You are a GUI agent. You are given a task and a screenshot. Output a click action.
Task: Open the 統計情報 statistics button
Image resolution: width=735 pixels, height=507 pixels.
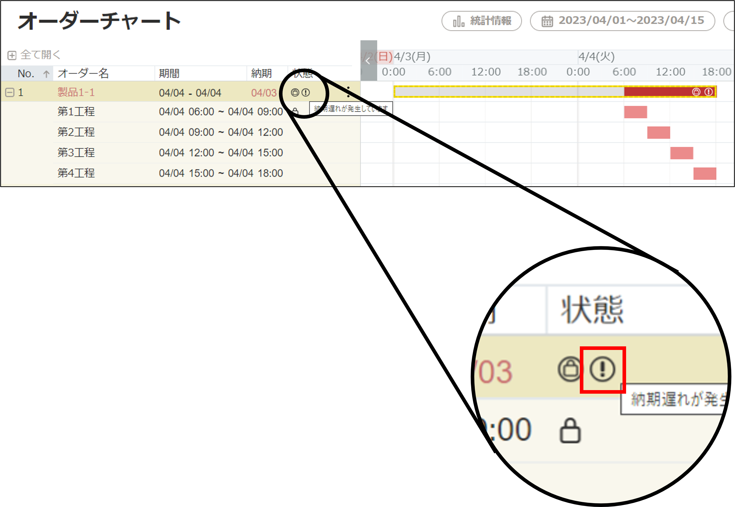pos(481,21)
